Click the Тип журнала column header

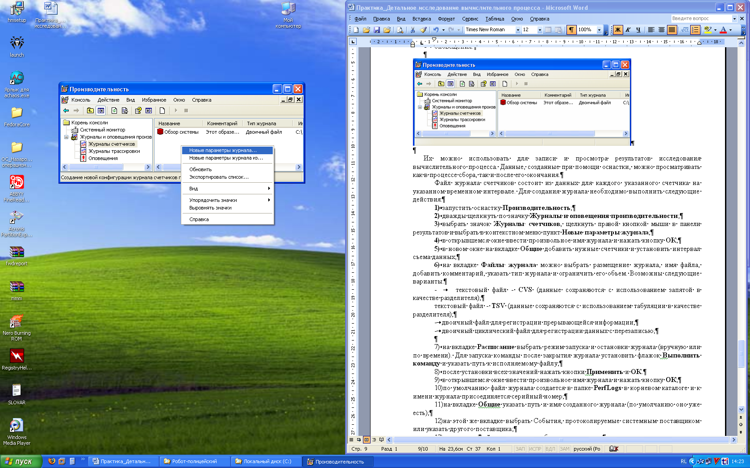tap(267, 123)
